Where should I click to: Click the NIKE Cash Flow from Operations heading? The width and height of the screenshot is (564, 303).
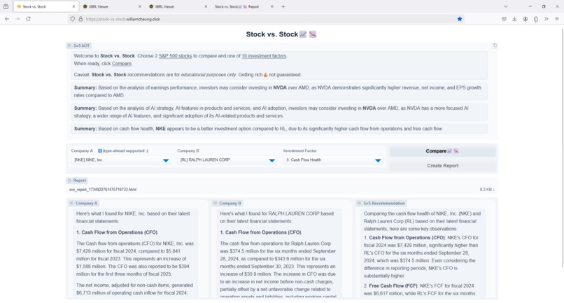[x=117, y=232]
